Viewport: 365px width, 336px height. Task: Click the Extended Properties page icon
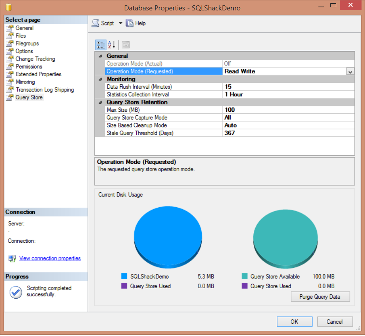click(x=10, y=74)
